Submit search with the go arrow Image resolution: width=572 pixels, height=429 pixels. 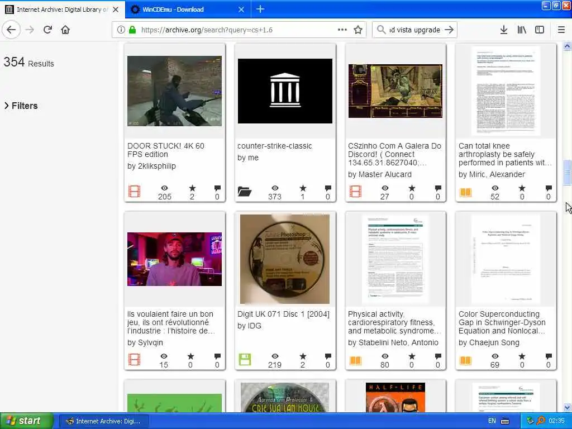[450, 30]
